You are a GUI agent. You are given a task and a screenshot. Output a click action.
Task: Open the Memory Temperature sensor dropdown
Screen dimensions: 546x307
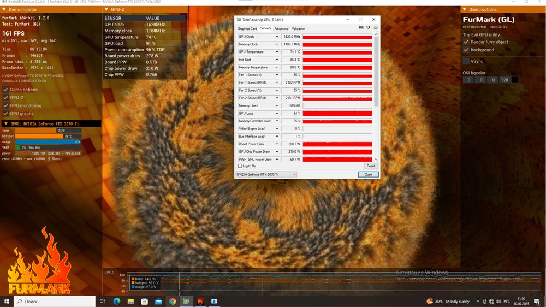coord(277,67)
